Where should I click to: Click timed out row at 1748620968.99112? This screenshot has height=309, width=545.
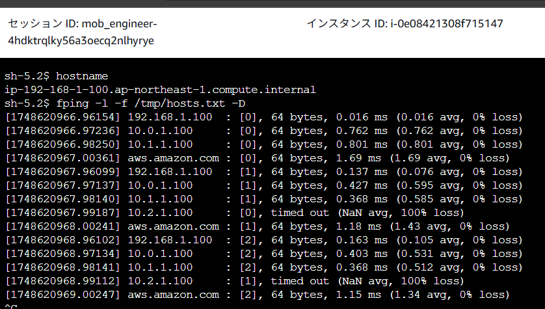[235, 281]
